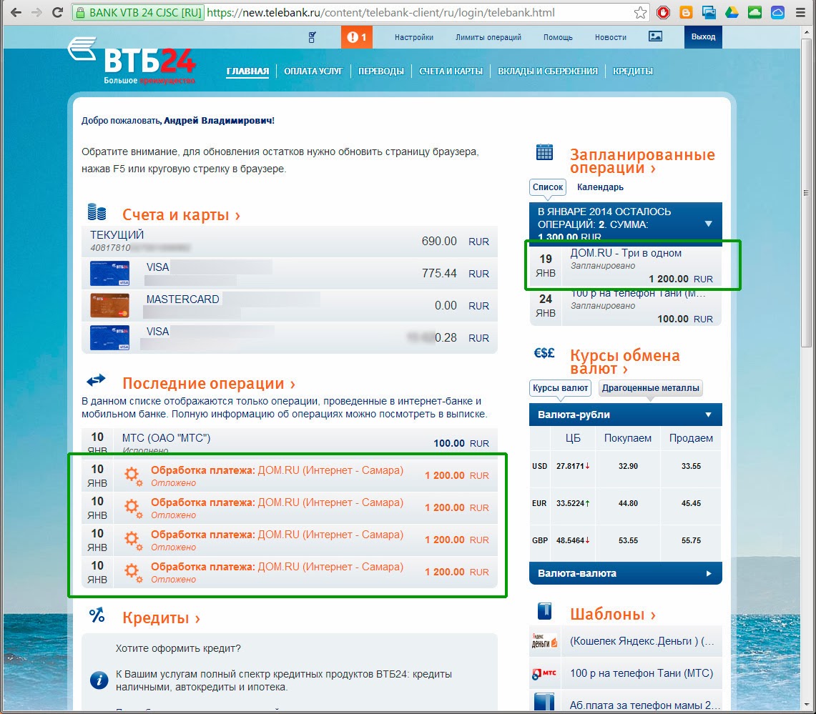Click the browser forward arrow
The height and width of the screenshot is (714, 816).
36,12
